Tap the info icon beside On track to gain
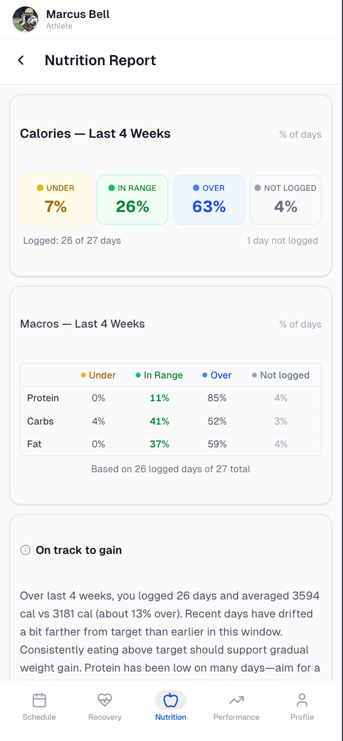This screenshot has height=741, width=343. (x=24, y=550)
